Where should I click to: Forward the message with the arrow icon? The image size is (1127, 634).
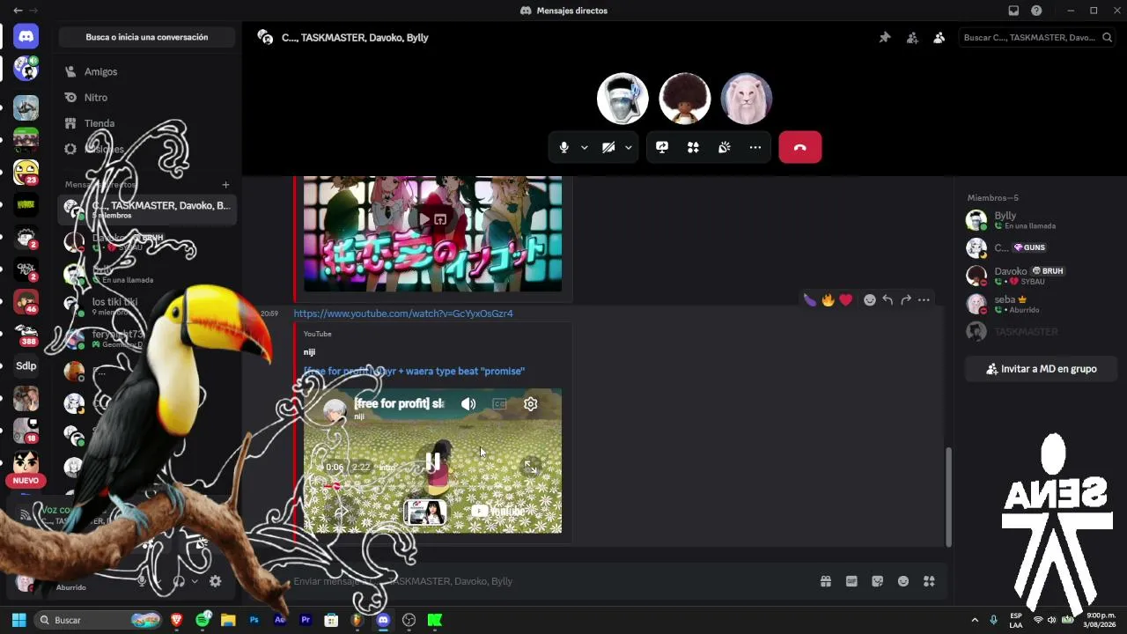point(905,300)
